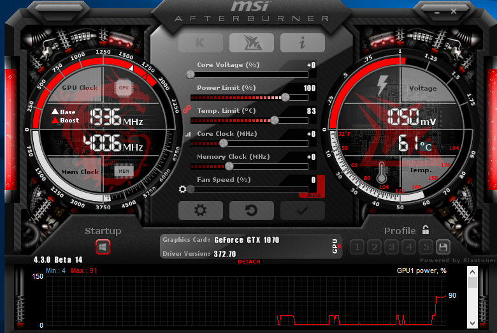Click the Min : 4 graph readout
Screen dimensions: 497x333
(56, 270)
